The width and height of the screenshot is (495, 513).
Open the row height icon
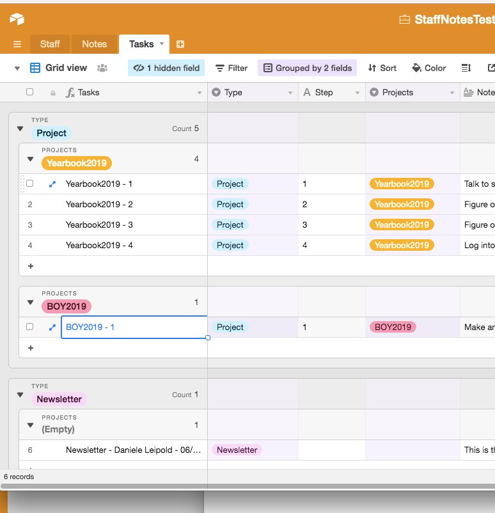[466, 68]
